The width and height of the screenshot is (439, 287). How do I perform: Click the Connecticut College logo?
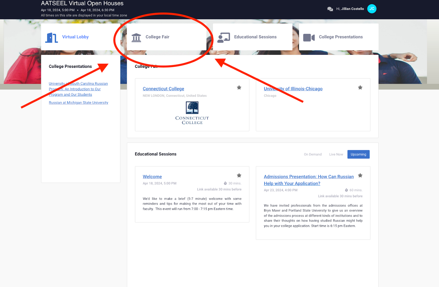point(192,113)
